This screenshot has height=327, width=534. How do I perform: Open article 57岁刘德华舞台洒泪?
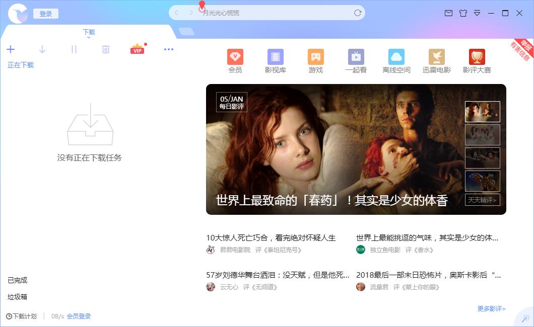click(x=278, y=275)
